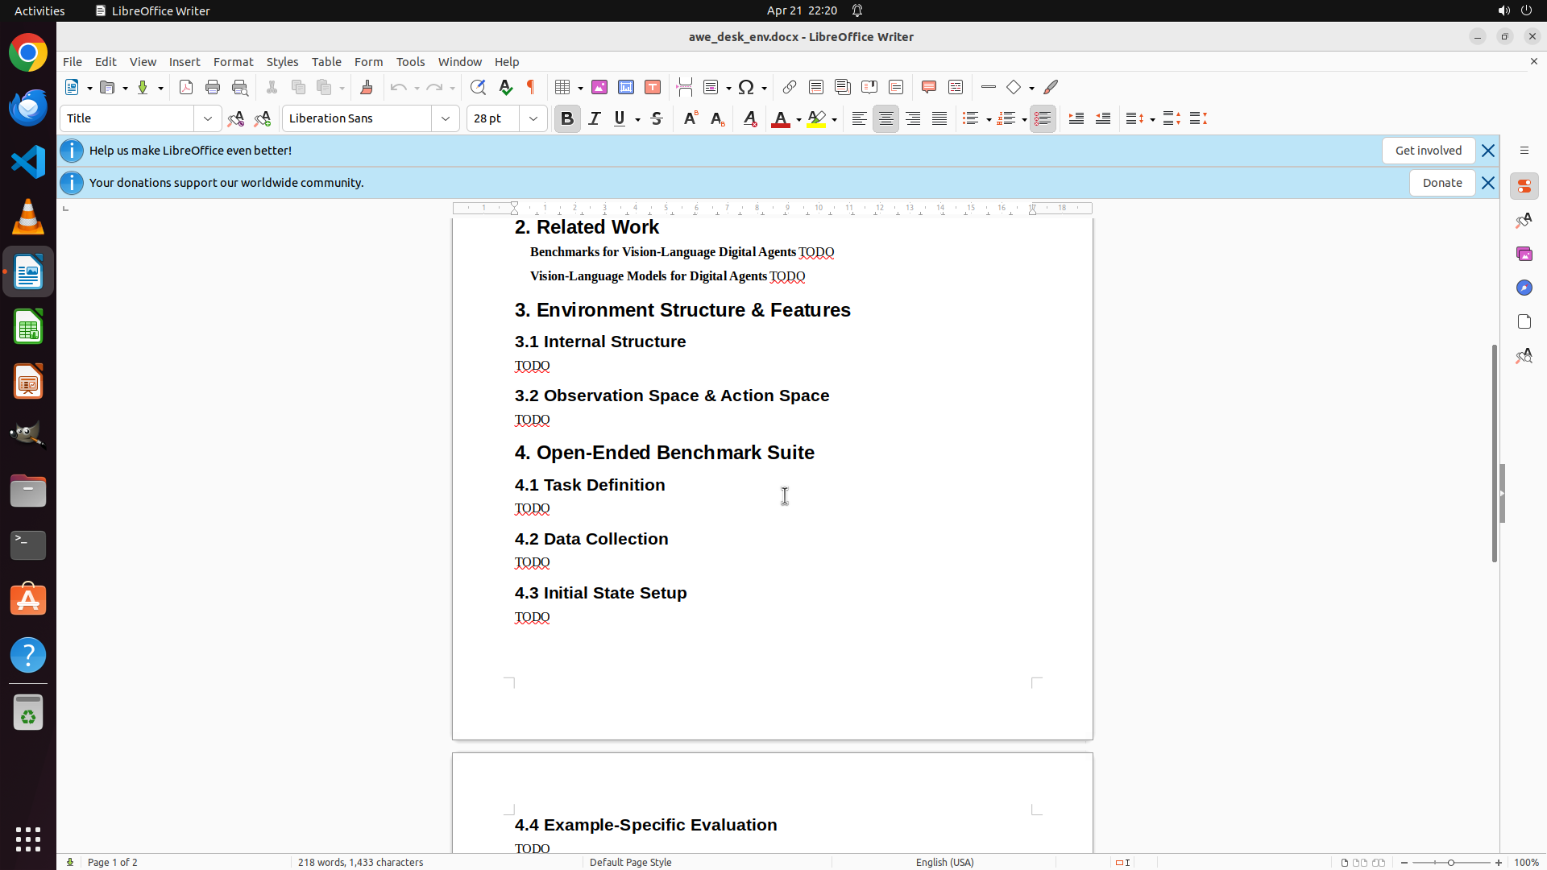Click the Find and Replace icon

click(478, 87)
